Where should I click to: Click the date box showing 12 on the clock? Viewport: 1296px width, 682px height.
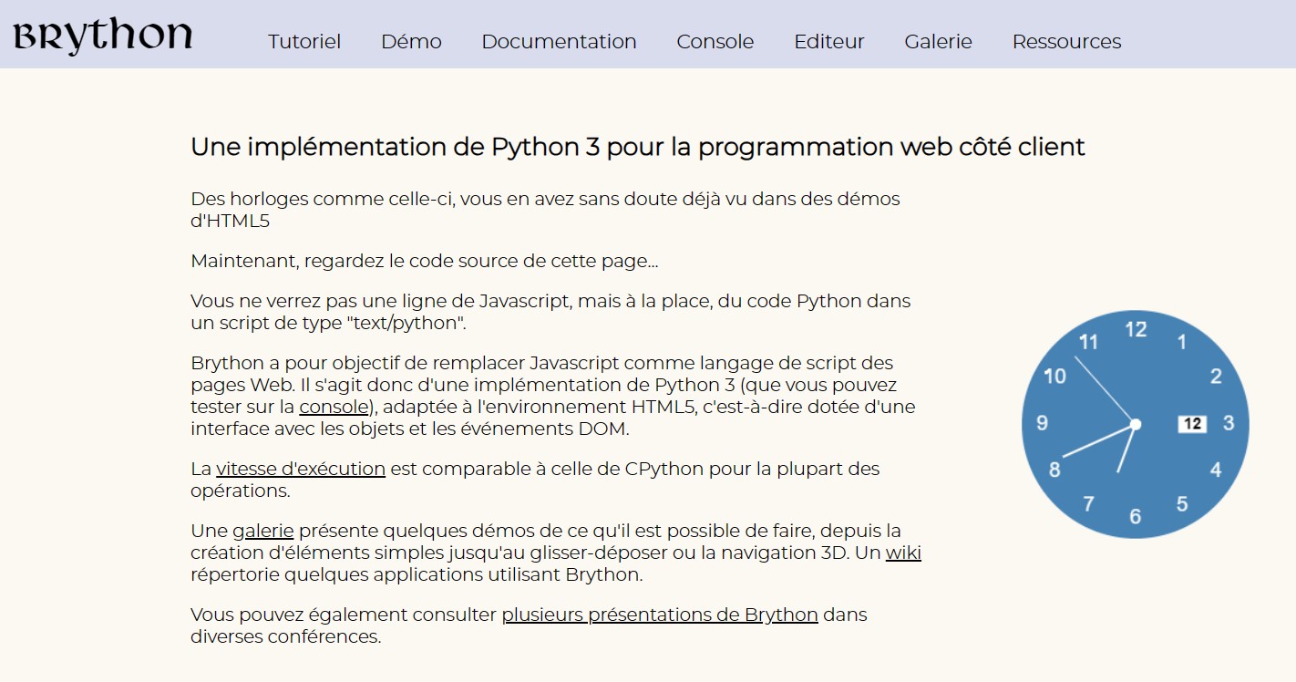click(x=1191, y=423)
